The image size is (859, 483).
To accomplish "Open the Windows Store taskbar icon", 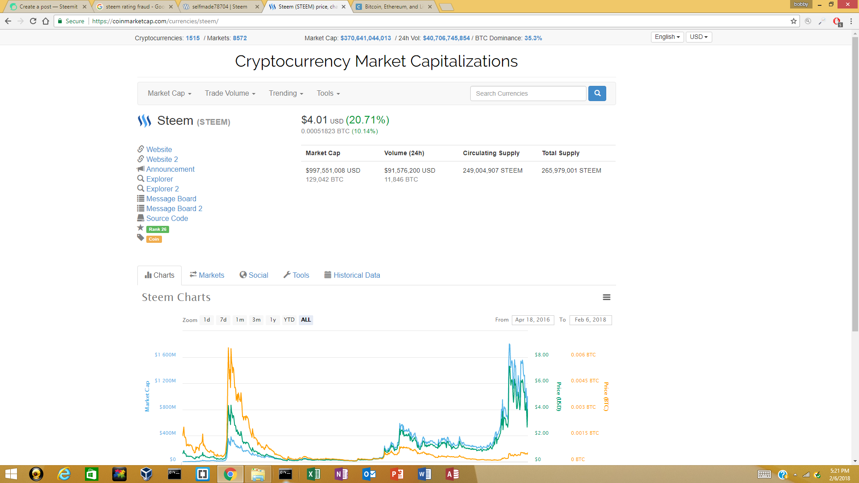I will 92,474.
